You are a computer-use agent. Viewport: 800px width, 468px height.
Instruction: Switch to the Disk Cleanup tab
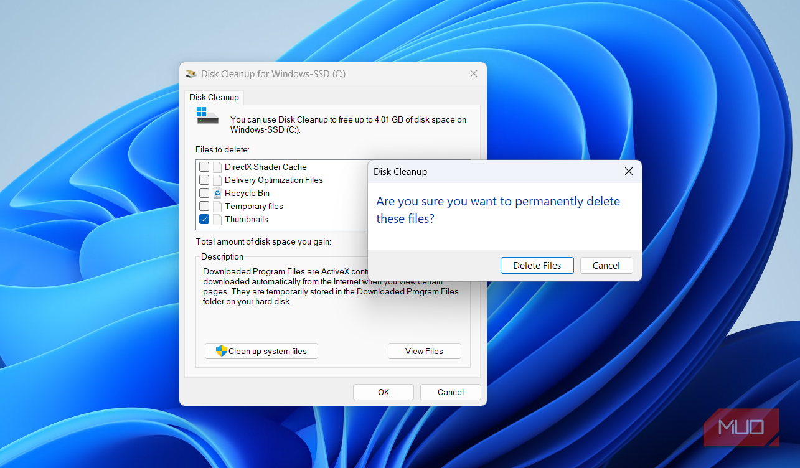click(x=214, y=97)
